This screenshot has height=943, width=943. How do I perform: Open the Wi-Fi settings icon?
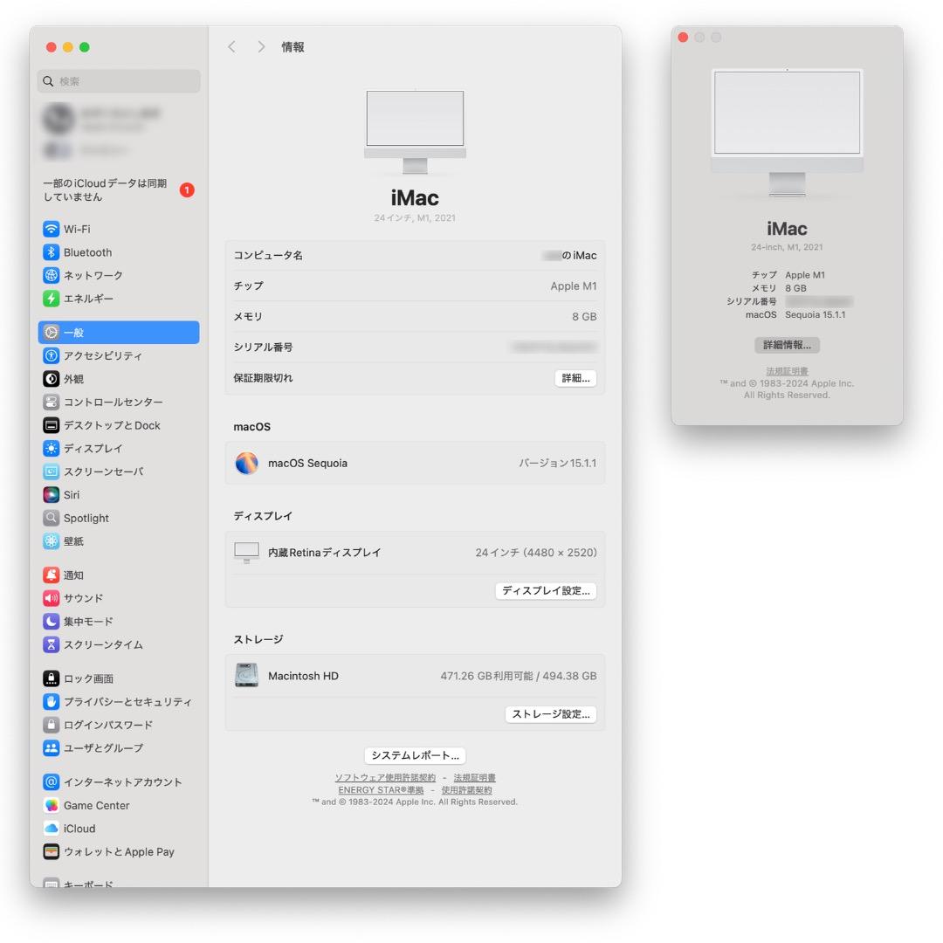click(x=50, y=229)
